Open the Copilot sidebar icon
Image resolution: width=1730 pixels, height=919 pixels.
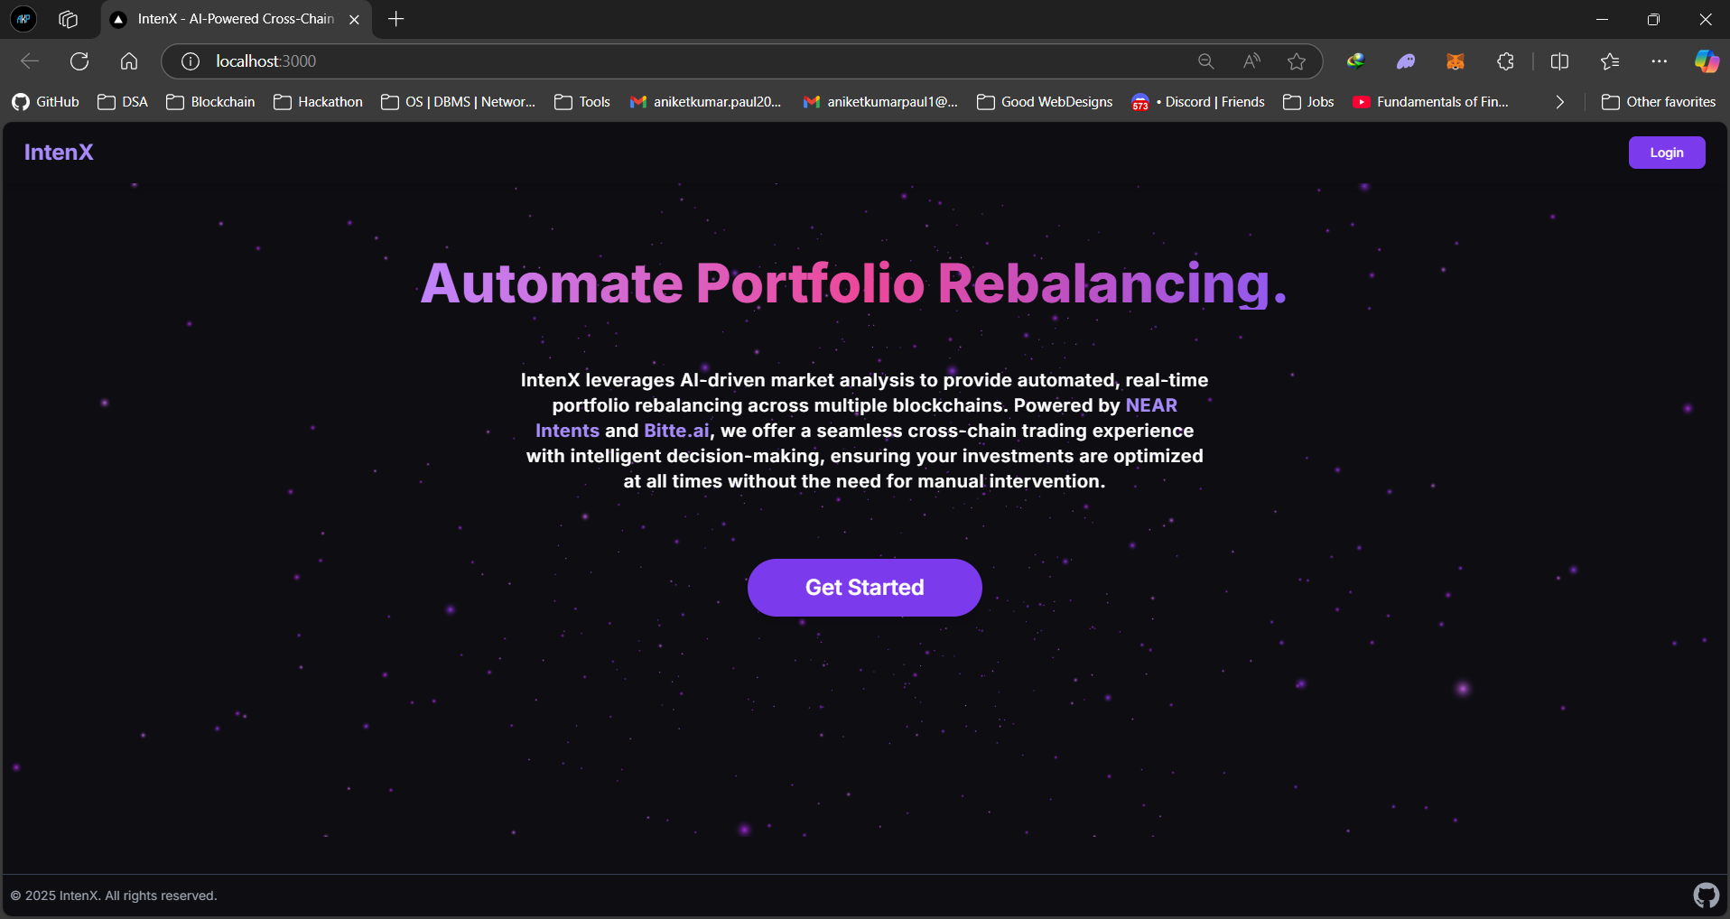(x=1707, y=61)
